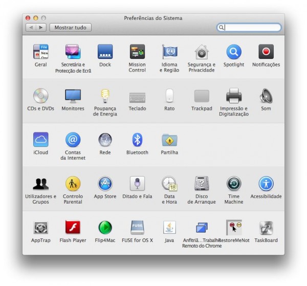The width and height of the screenshot is (307, 286).
Task: Open the Dock preferences
Action: tap(105, 52)
